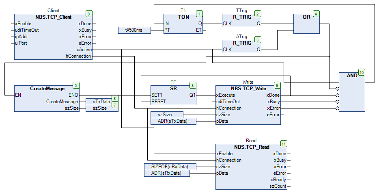Click order badge 10 on AND block
This screenshot has height=193, width=379.
coord(362,72)
